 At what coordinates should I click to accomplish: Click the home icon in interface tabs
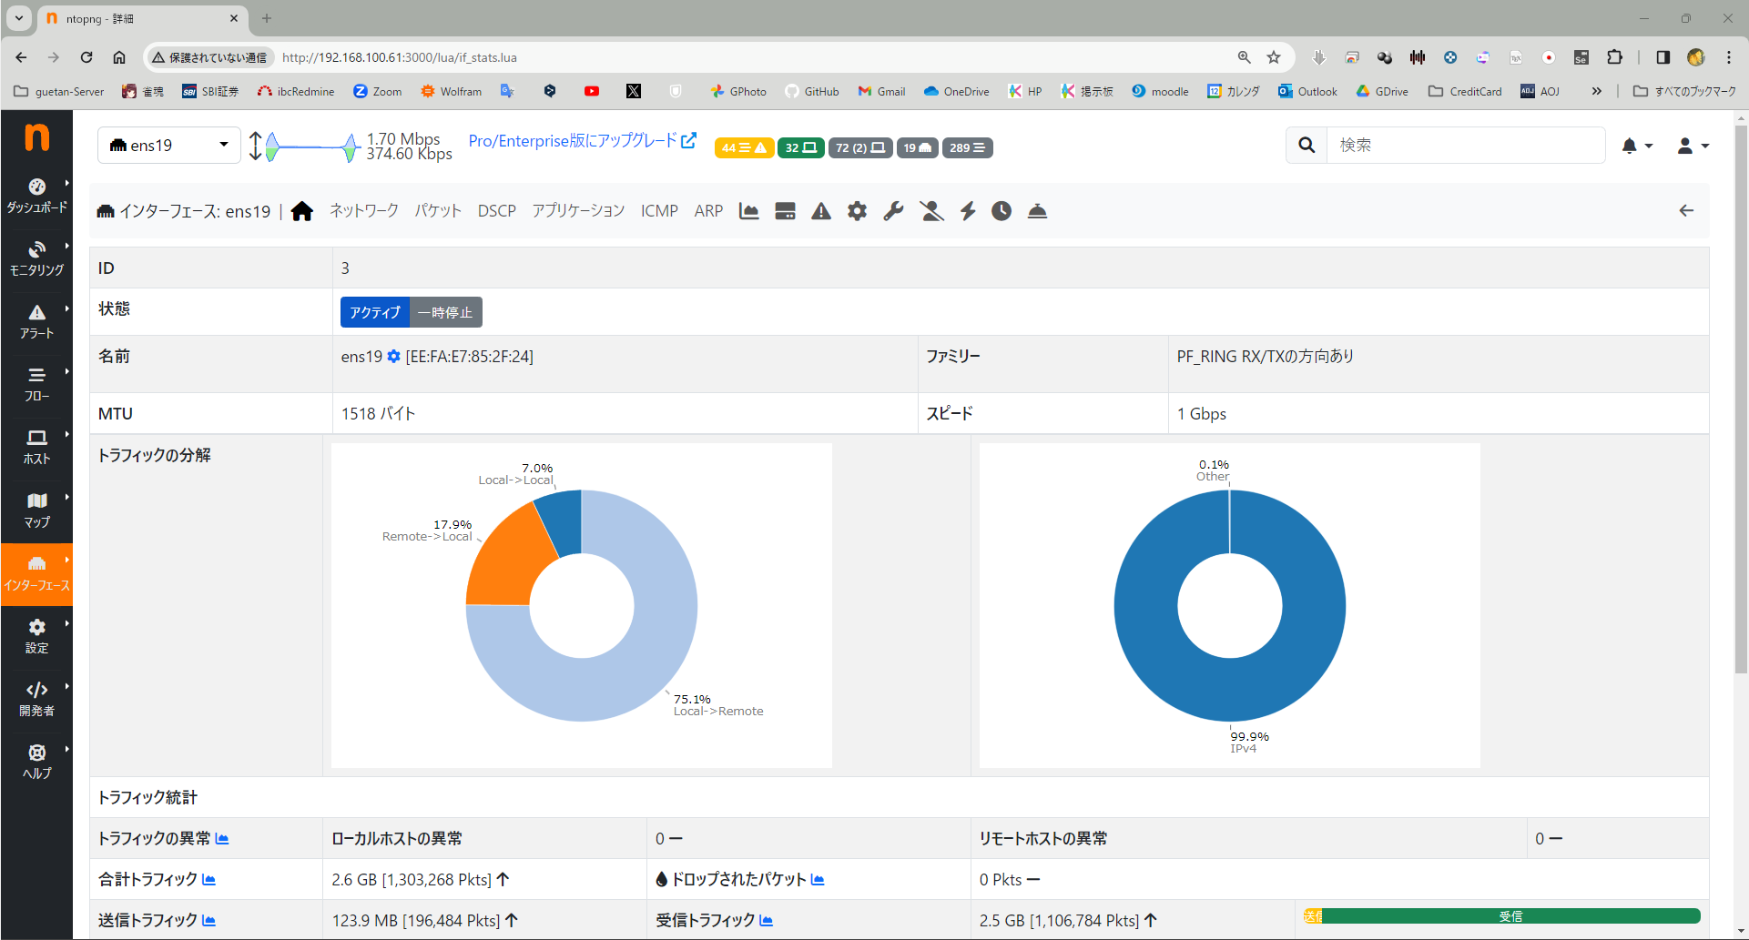[302, 211]
